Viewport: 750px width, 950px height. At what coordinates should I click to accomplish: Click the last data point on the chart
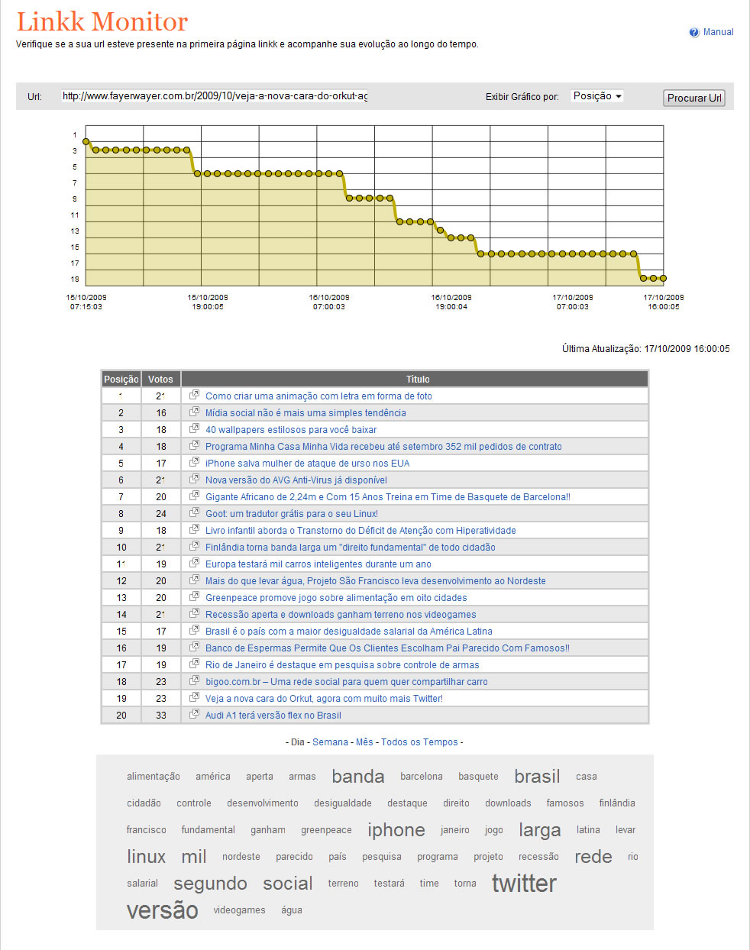[663, 279]
